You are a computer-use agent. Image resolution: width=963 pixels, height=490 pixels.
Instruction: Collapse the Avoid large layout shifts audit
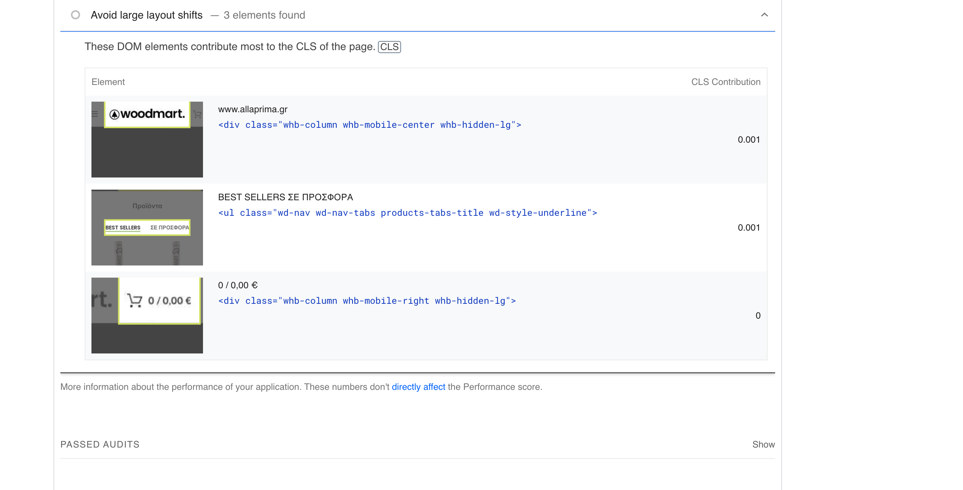(x=764, y=15)
